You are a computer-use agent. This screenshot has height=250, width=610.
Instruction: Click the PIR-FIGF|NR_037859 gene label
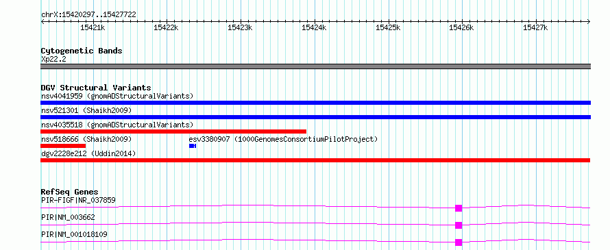[78, 200]
